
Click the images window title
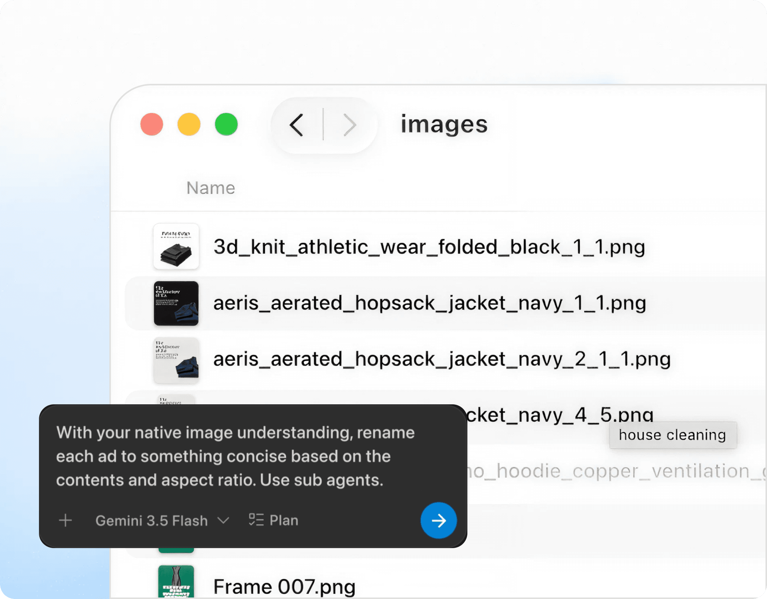444,124
